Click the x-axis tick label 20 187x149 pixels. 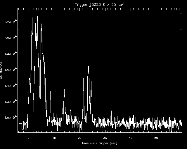tap(79, 138)
